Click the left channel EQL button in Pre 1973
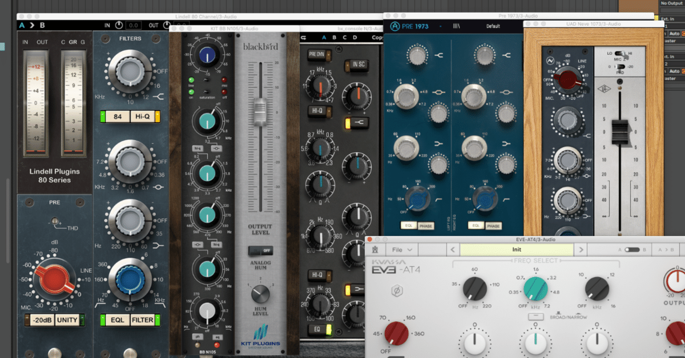 [x=409, y=226]
